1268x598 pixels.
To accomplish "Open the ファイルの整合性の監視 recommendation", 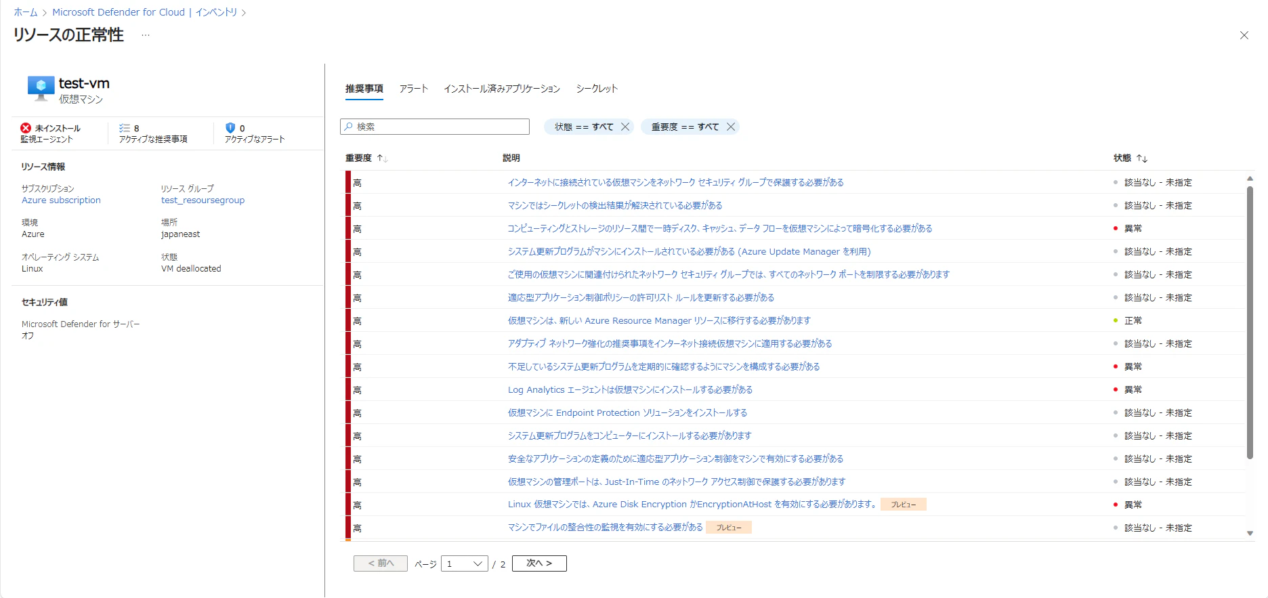I will (605, 527).
